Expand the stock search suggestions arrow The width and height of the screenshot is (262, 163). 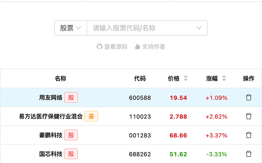pos(199,28)
